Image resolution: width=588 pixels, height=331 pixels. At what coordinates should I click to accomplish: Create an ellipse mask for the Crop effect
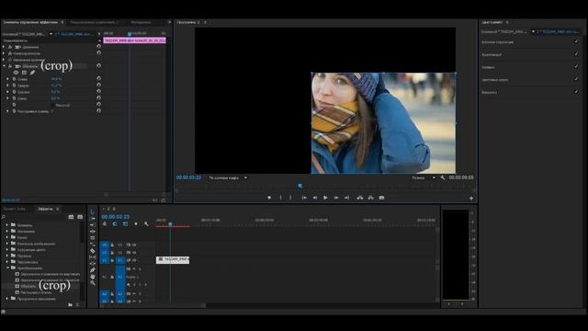coord(16,73)
